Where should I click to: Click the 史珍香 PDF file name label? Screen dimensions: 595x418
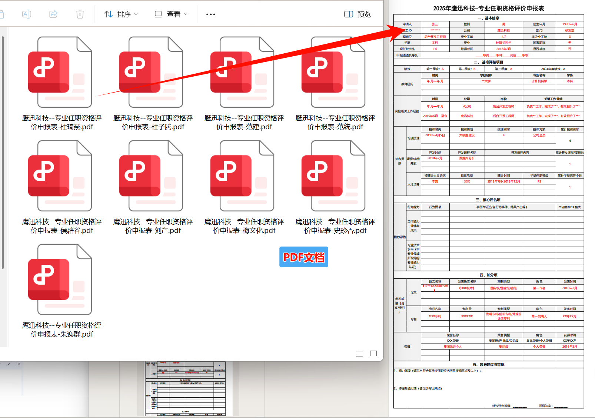(x=335, y=226)
